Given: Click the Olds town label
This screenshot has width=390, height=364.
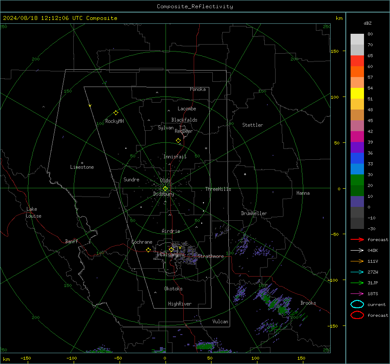Looking at the screenshot, I should (x=165, y=180).
